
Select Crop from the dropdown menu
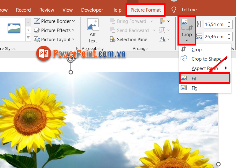(x=205, y=49)
